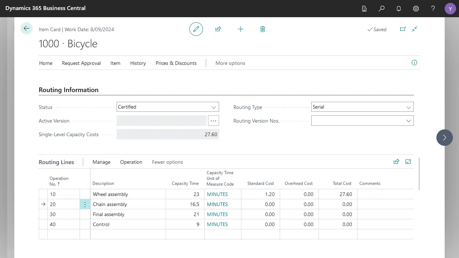Viewport: 459px width, 258px height.
Task: Click the pencil edit icon
Action: 196,29
